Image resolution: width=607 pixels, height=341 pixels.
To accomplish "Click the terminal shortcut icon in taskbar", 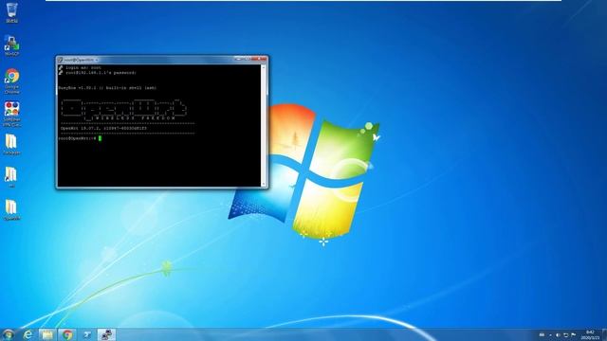I will pyautogui.click(x=87, y=334).
